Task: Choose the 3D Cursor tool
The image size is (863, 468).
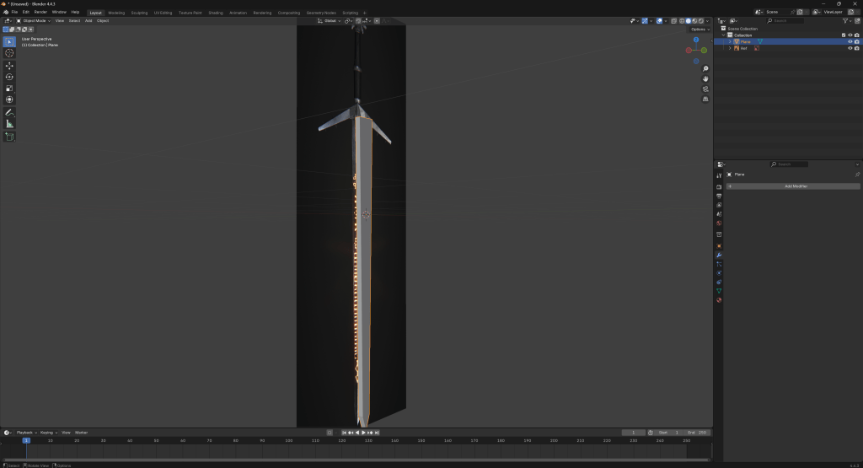Action: 9,52
